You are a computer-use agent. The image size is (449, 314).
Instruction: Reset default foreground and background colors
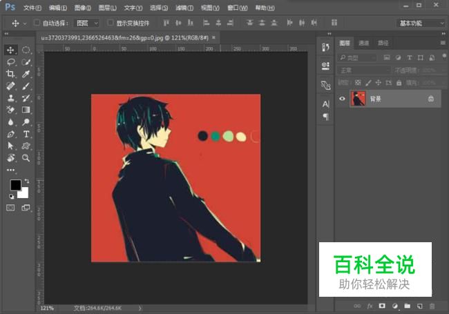click(11, 197)
